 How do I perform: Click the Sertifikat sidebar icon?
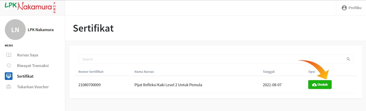click(9, 76)
